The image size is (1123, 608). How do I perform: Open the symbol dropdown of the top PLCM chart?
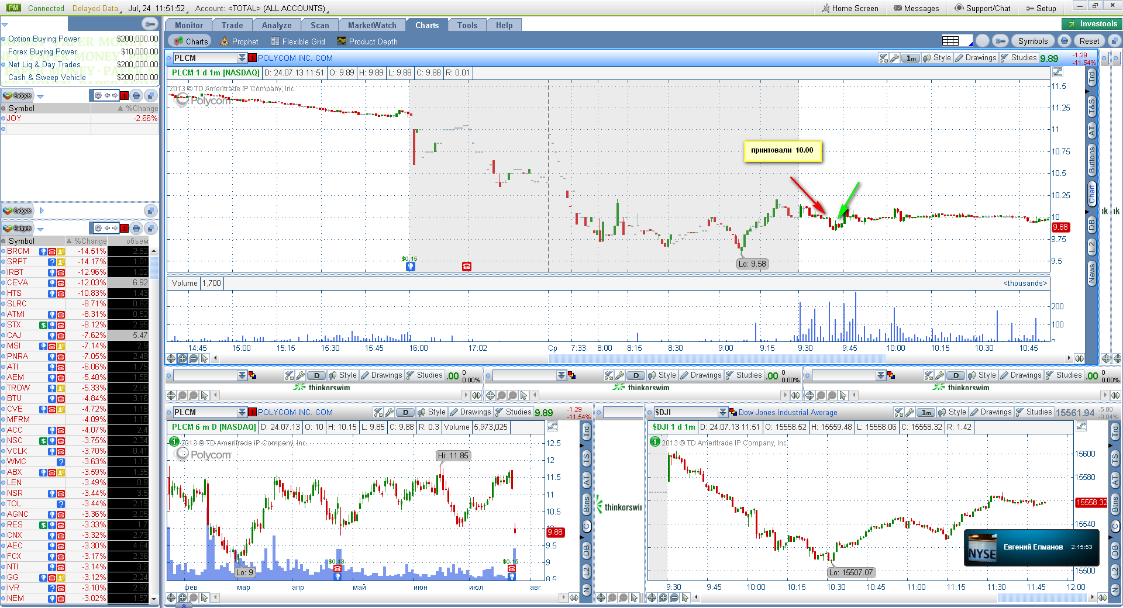[x=242, y=58]
